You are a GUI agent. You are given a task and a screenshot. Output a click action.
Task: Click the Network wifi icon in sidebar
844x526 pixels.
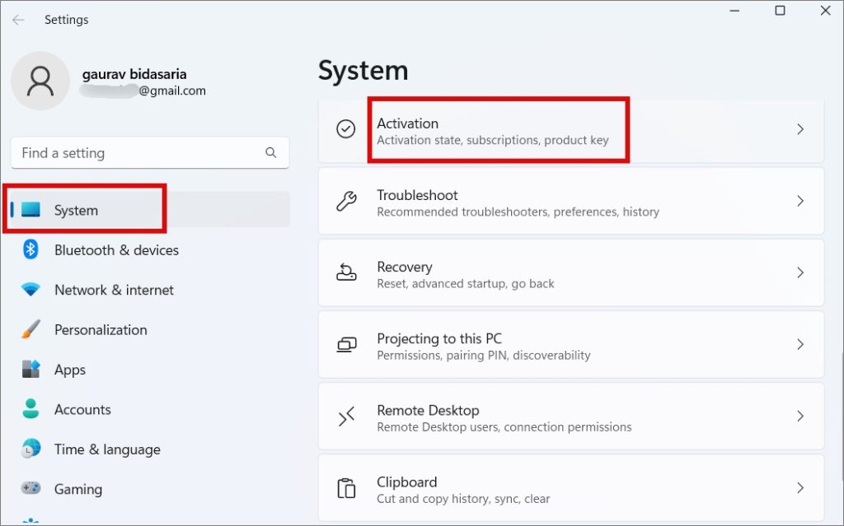pos(30,290)
